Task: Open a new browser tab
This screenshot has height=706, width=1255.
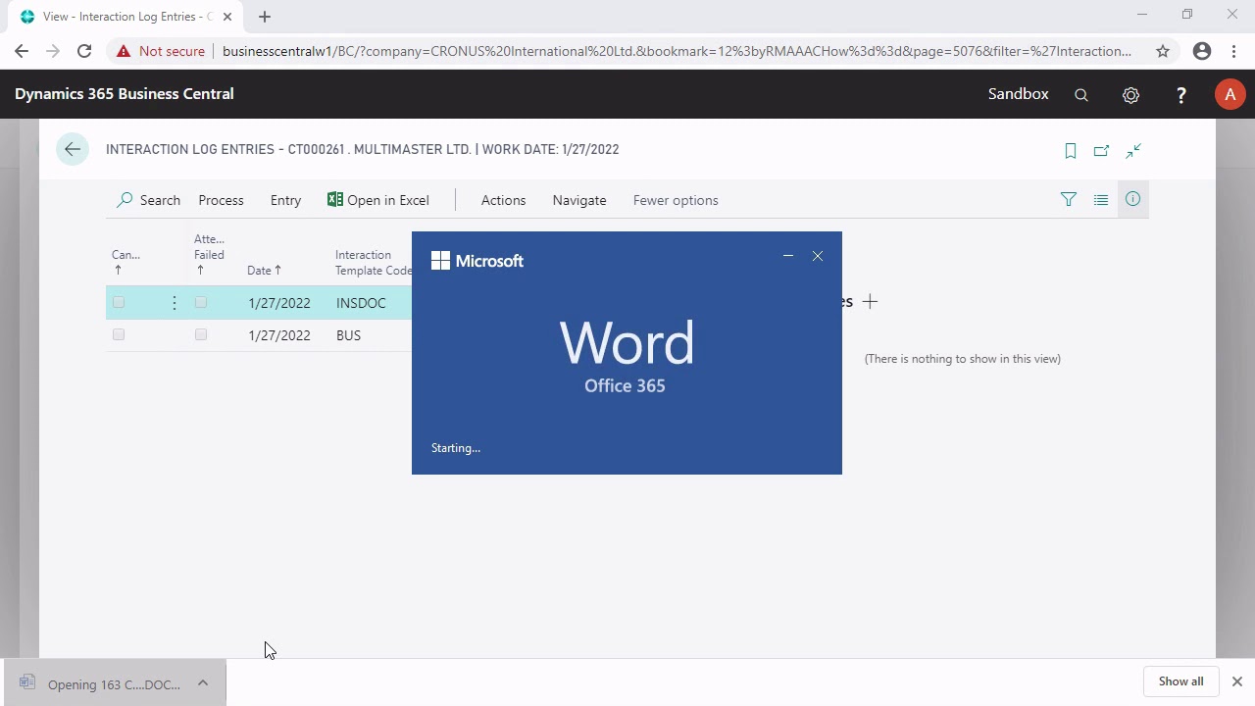Action: [265, 17]
